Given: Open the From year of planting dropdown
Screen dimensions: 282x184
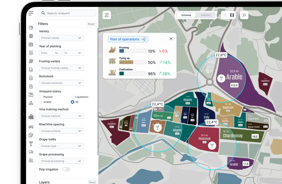Looking at the screenshot, I should (49, 53).
